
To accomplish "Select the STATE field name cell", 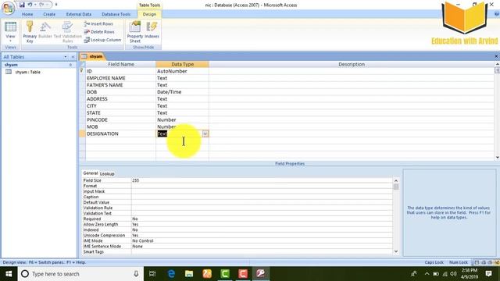I will pyautogui.click(x=120, y=113).
